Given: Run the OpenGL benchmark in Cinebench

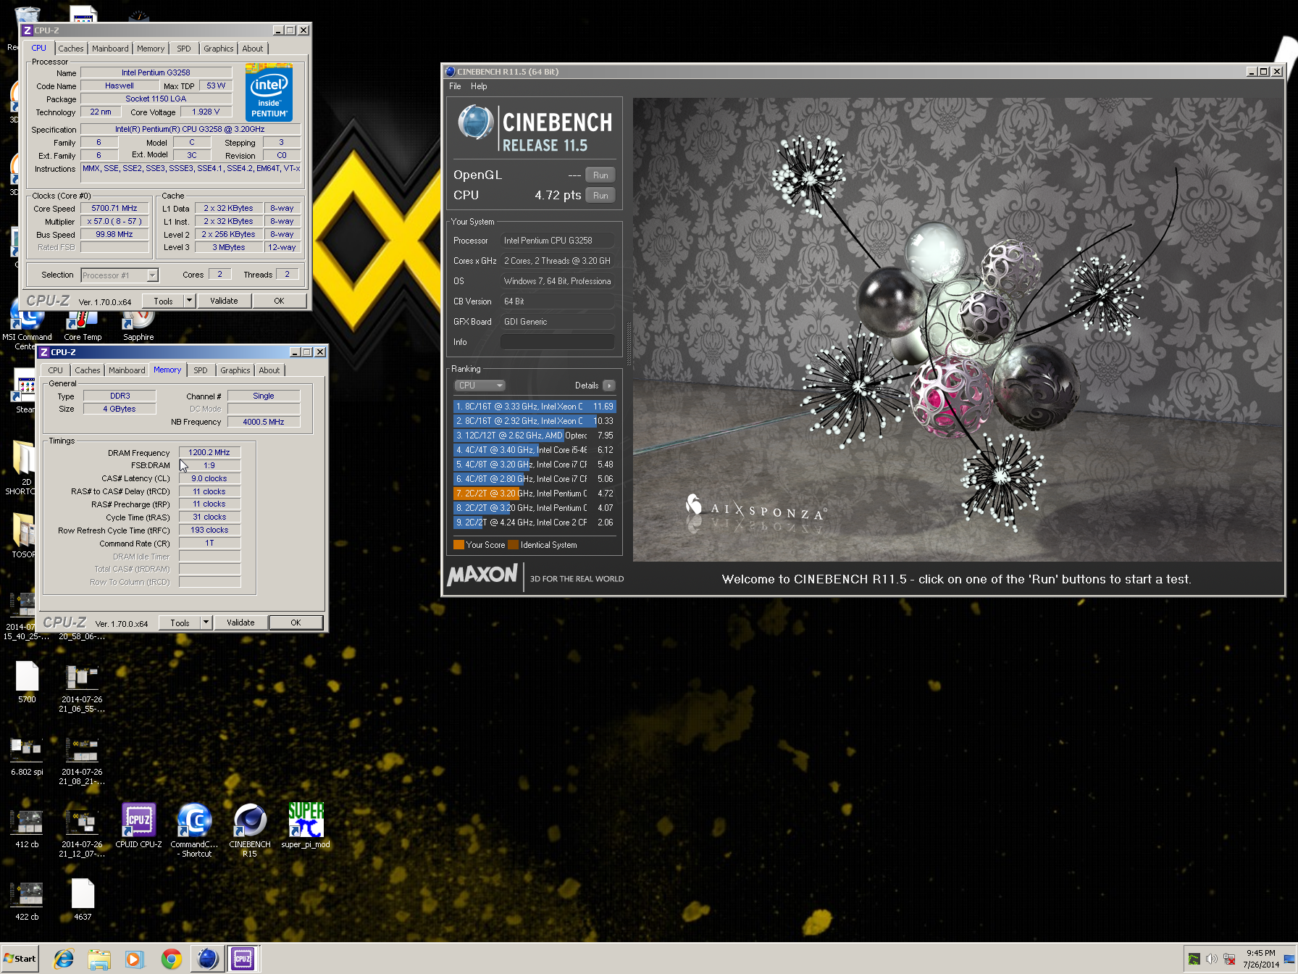Looking at the screenshot, I should click(x=600, y=175).
